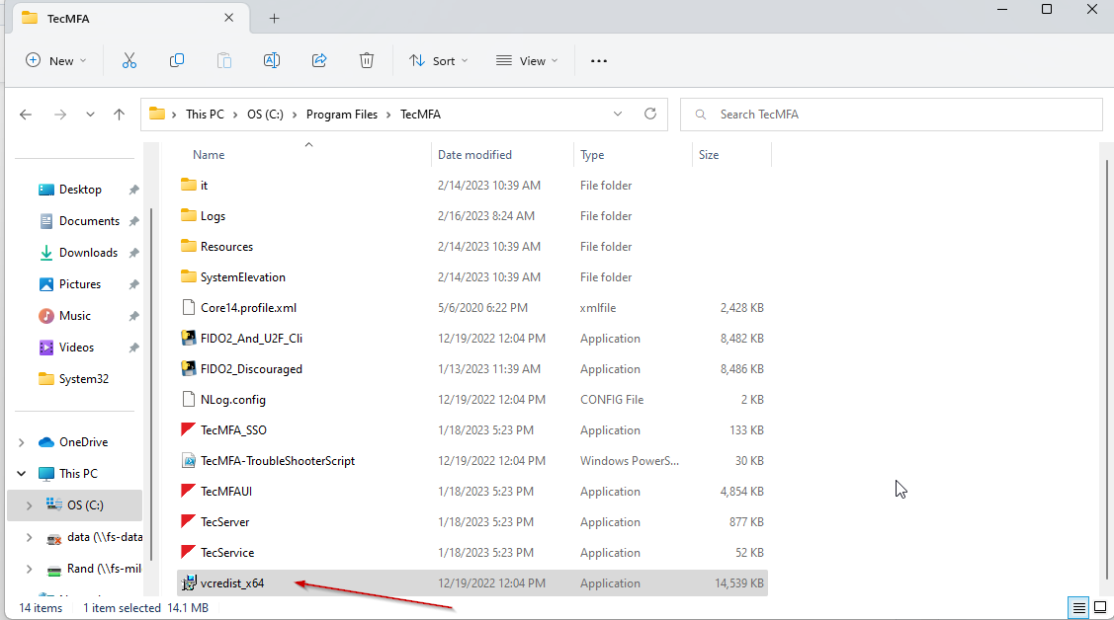The width and height of the screenshot is (1114, 620).
Task: Open the Sort dropdown menu
Action: [x=439, y=60]
